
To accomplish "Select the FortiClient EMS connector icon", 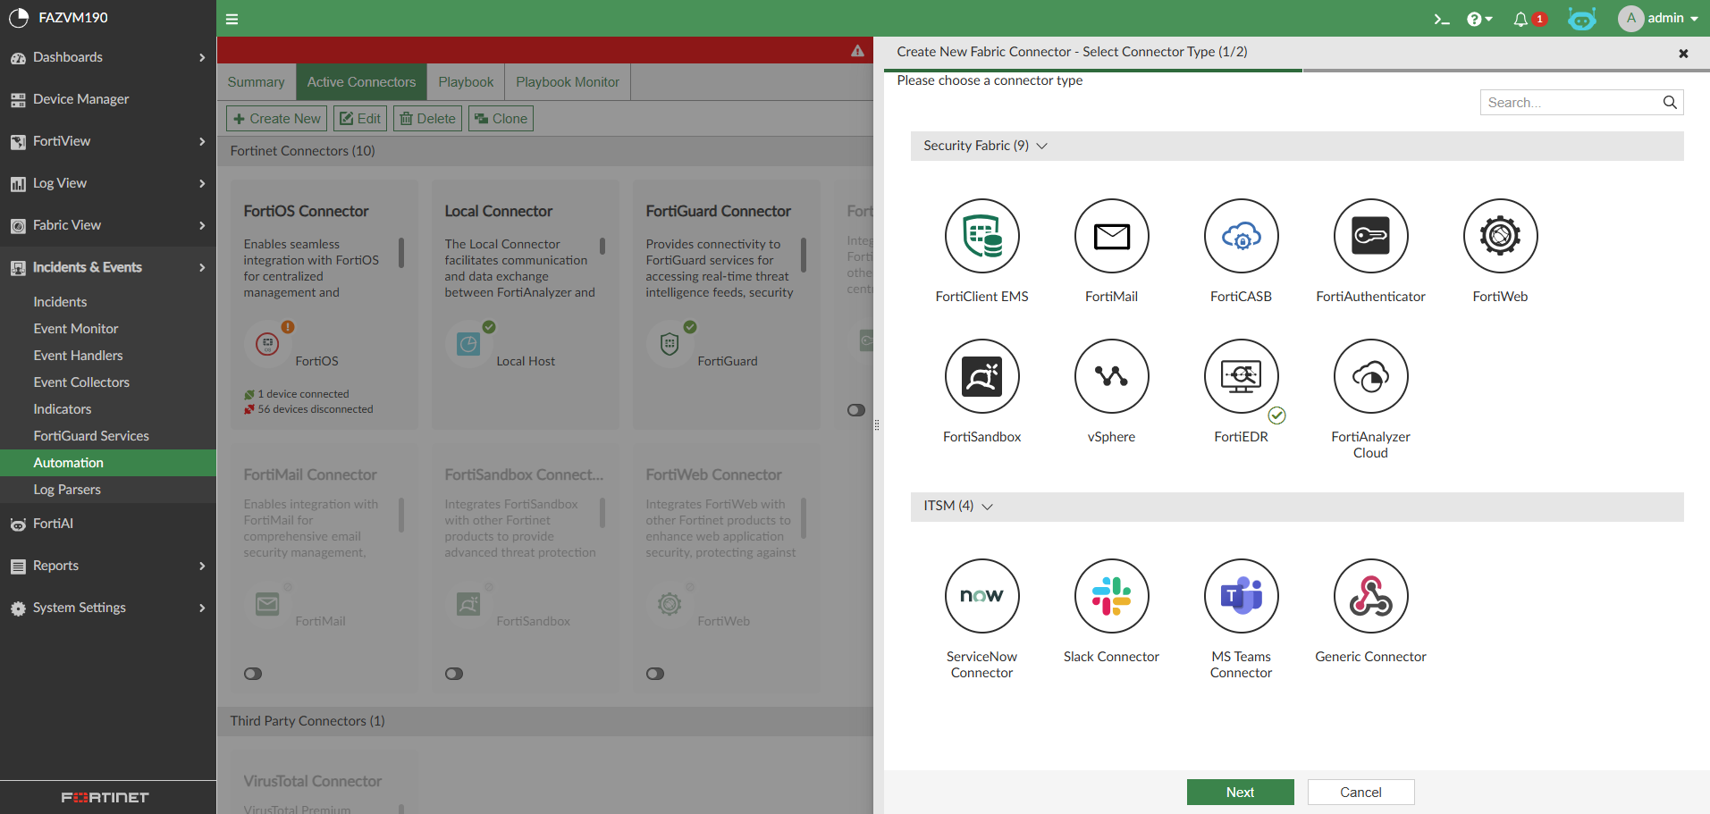I will pyautogui.click(x=981, y=236).
